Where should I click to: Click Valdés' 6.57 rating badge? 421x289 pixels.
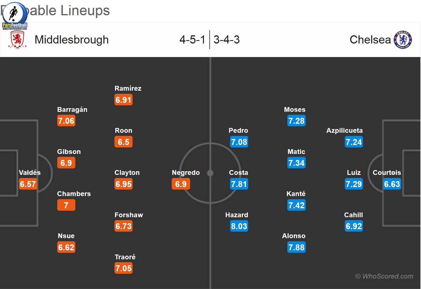(x=28, y=184)
